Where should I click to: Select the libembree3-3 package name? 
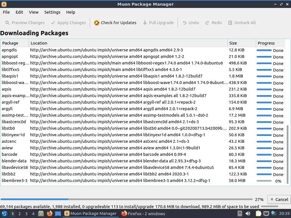point(14,181)
